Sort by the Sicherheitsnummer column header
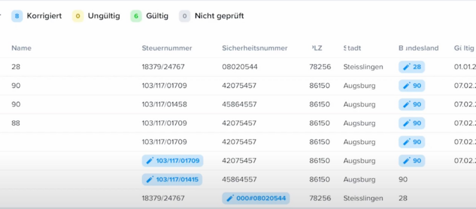 255,48
